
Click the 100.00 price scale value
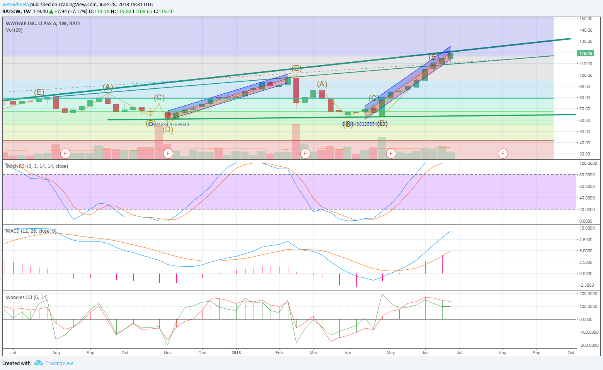click(x=586, y=75)
